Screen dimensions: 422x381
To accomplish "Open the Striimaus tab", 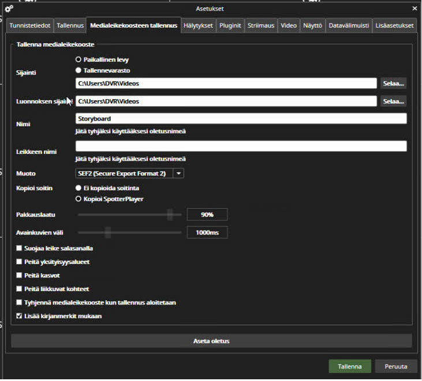I will (x=261, y=25).
